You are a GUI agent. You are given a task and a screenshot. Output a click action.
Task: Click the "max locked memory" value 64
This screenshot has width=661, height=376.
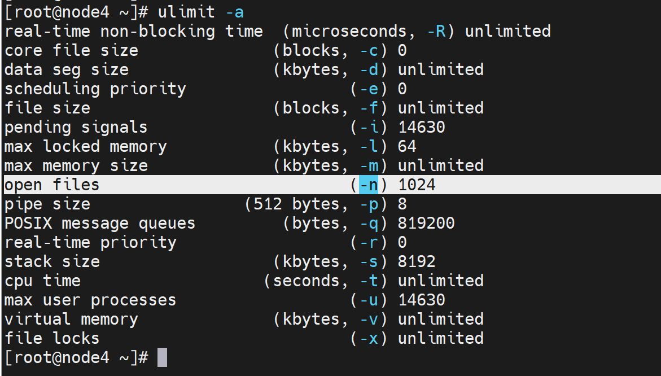point(407,146)
